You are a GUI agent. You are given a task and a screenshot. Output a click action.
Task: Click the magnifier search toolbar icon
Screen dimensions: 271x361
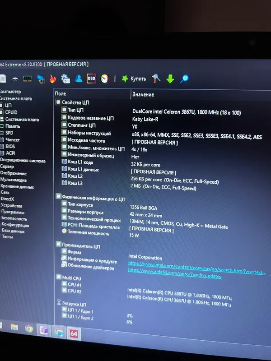(184, 79)
